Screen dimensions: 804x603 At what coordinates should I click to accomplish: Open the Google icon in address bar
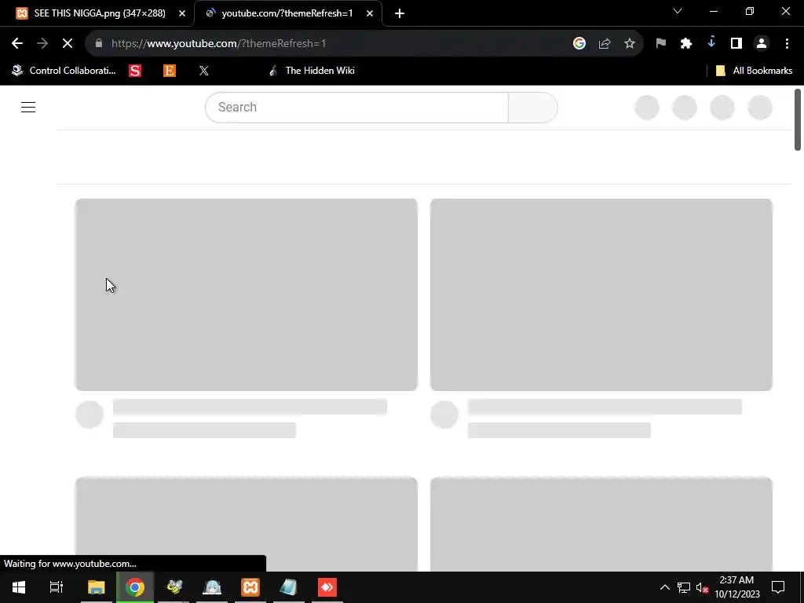(579, 44)
